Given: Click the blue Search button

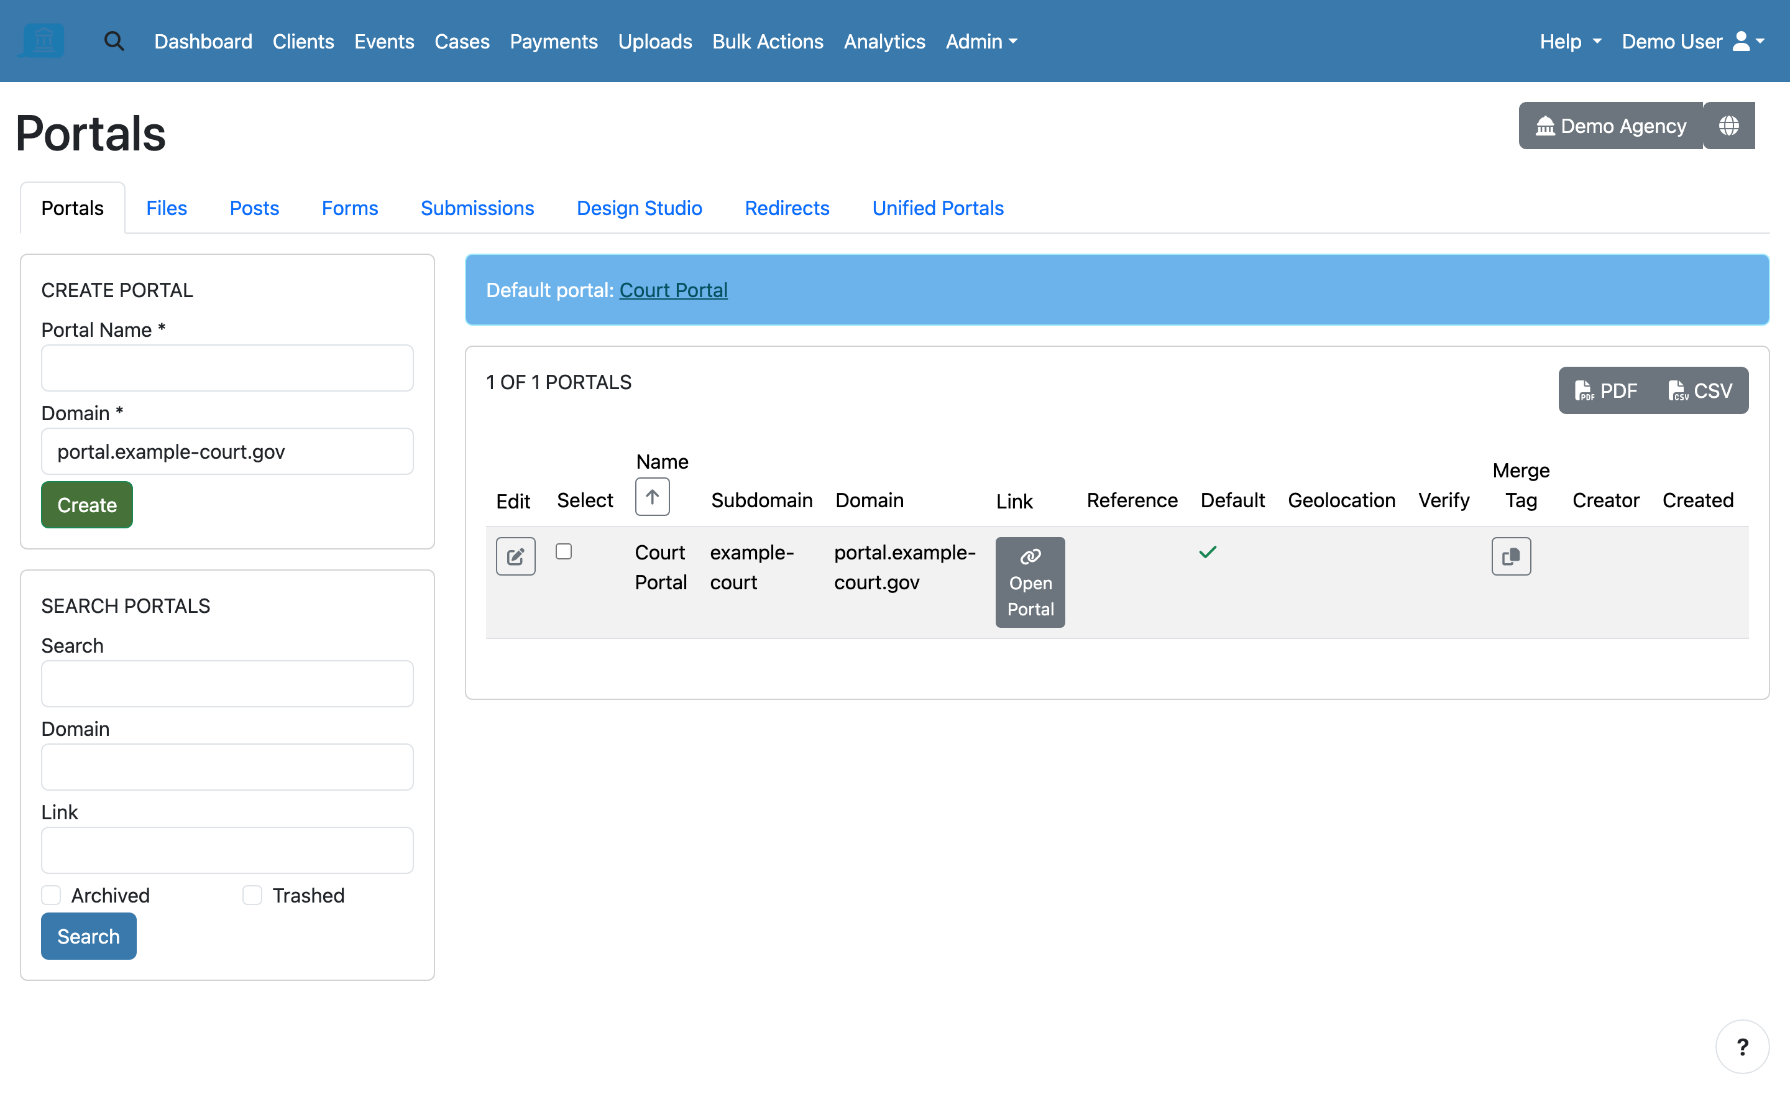Looking at the screenshot, I should (89, 935).
